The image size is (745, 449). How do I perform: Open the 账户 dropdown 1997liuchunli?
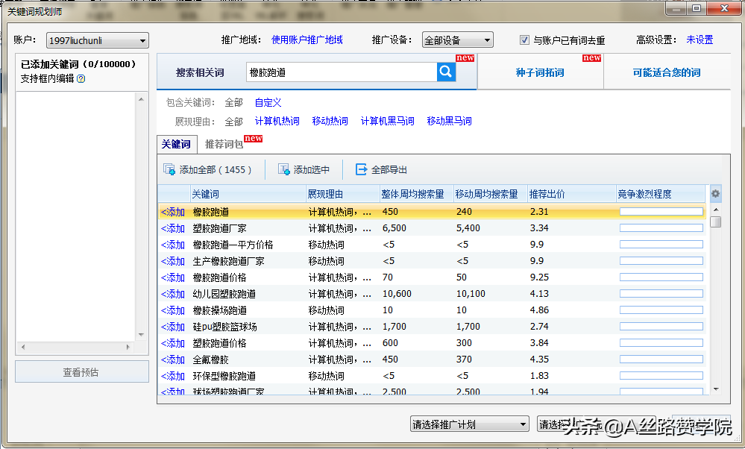98,40
